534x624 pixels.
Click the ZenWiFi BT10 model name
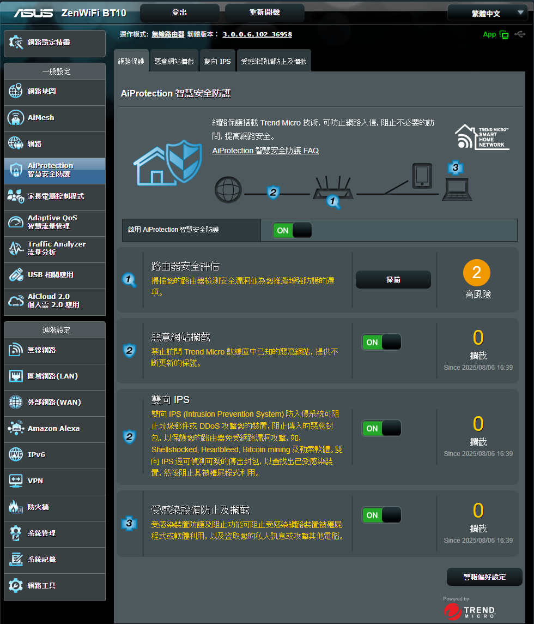click(94, 13)
